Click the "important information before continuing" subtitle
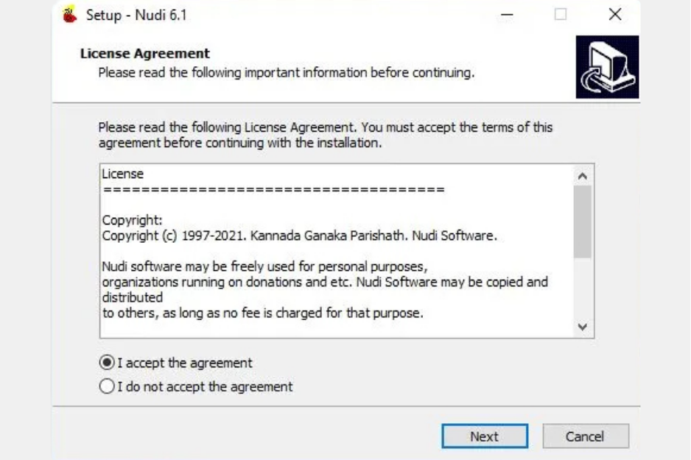Viewport: 691px width, 460px height. (x=287, y=73)
